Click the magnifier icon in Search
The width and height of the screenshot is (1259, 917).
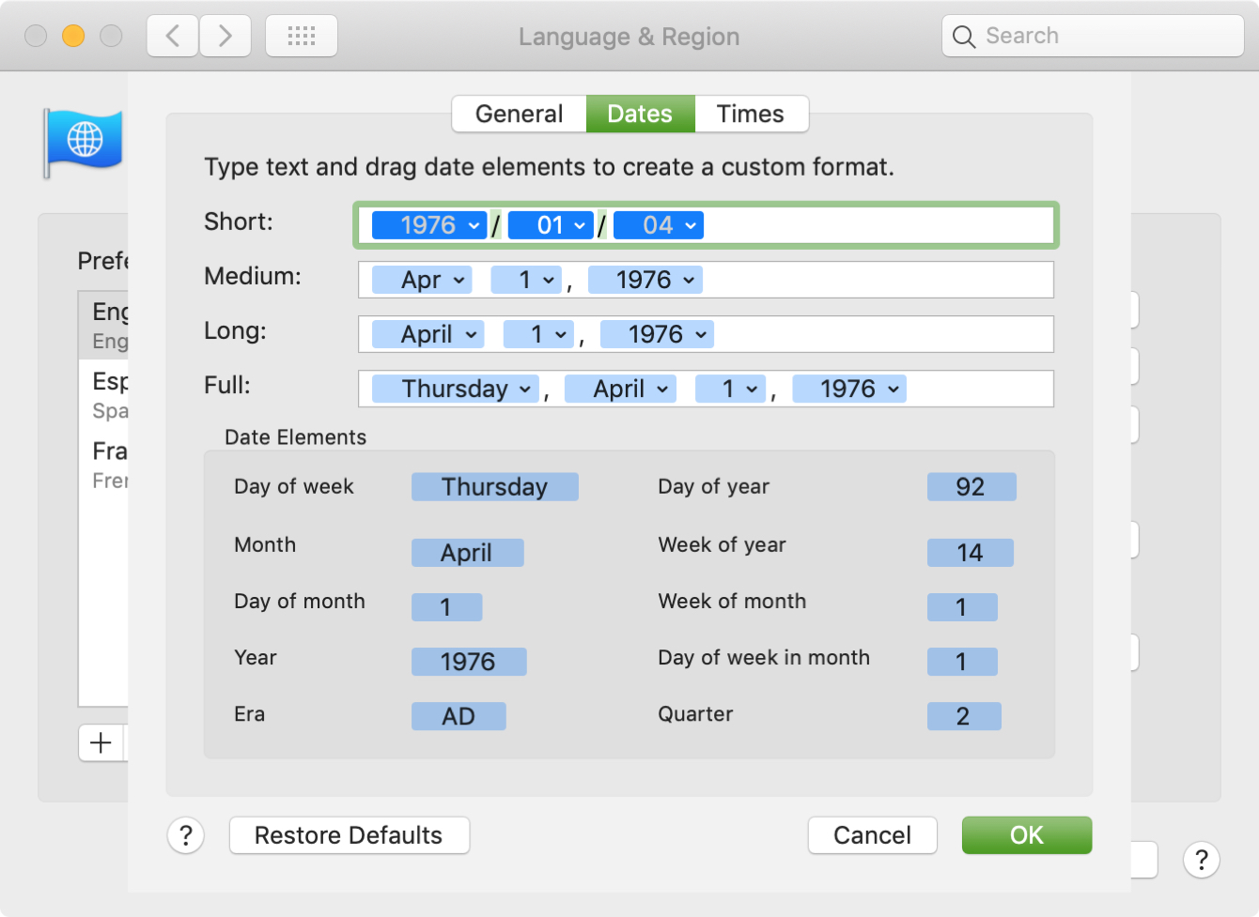point(964,37)
